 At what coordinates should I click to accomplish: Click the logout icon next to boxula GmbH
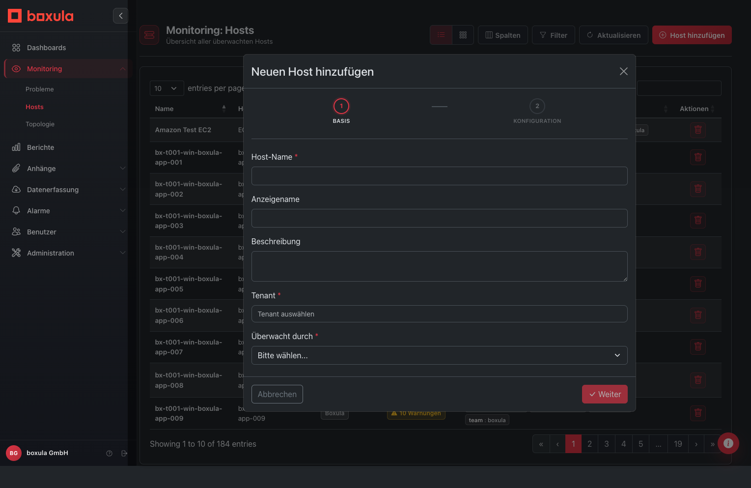(124, 453)
